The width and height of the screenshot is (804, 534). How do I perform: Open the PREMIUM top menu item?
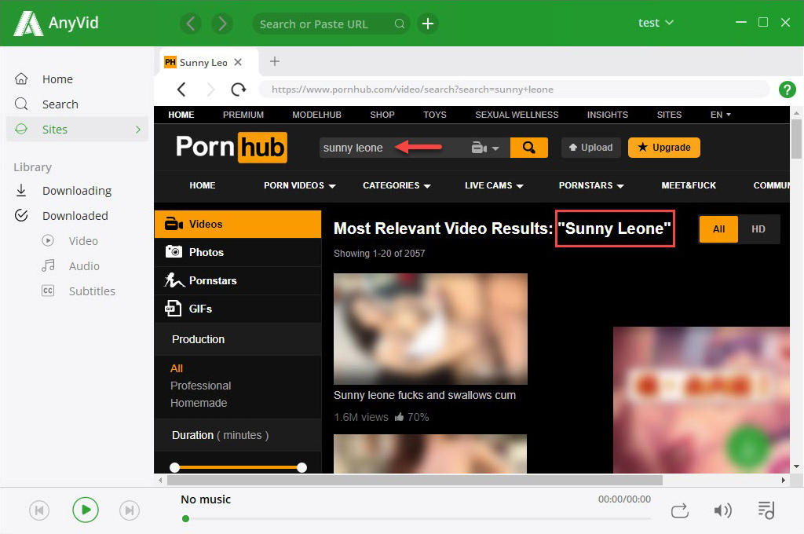[243, 115]
